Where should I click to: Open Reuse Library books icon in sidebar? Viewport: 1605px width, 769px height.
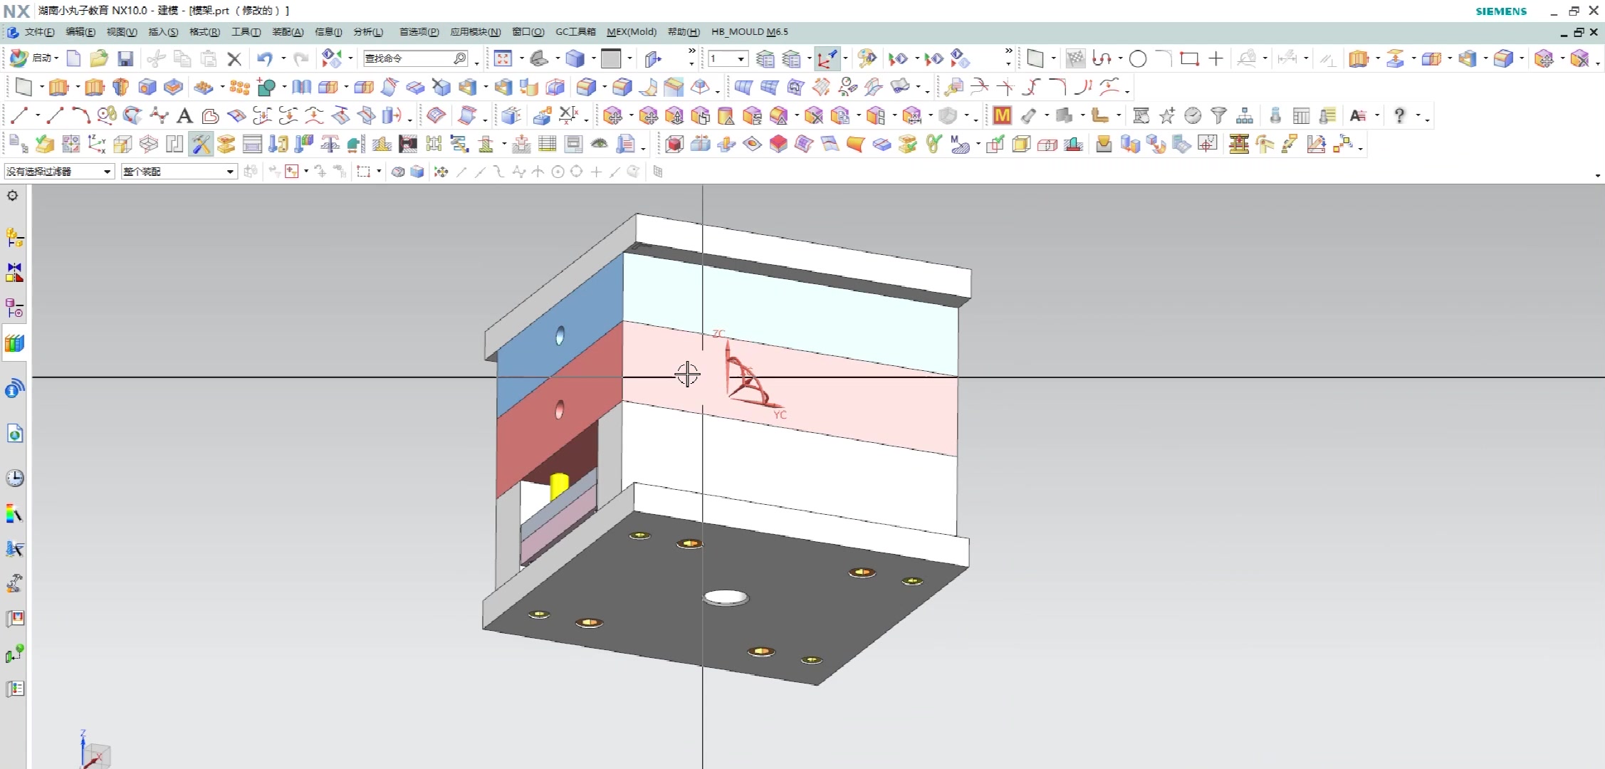[14, 343]
